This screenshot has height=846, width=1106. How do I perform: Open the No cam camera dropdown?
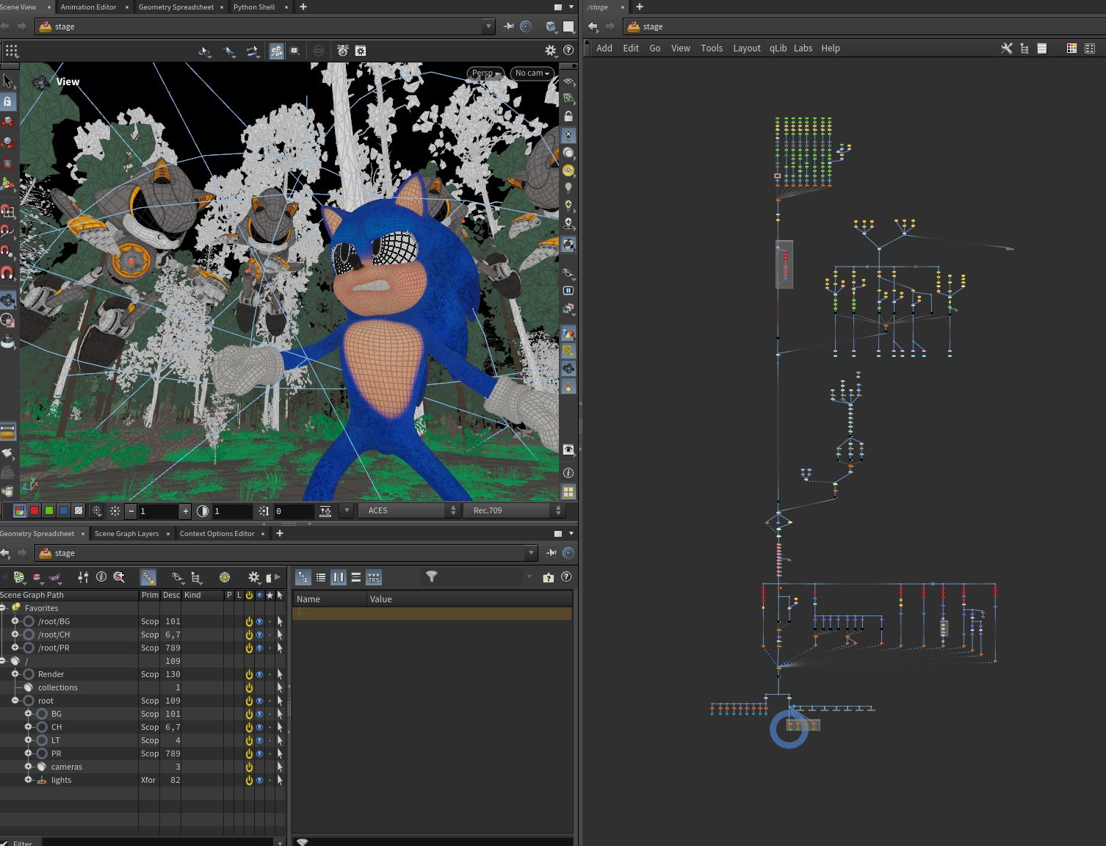click(532, 73)
